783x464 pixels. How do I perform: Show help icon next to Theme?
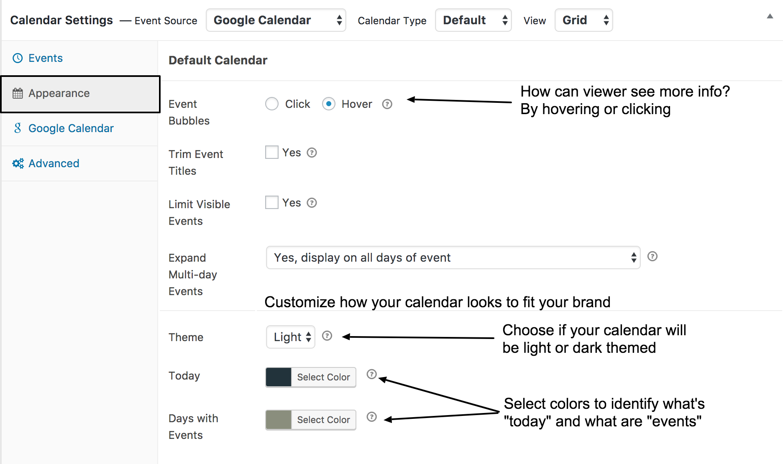pyautogui.click(x=327, y=336)
